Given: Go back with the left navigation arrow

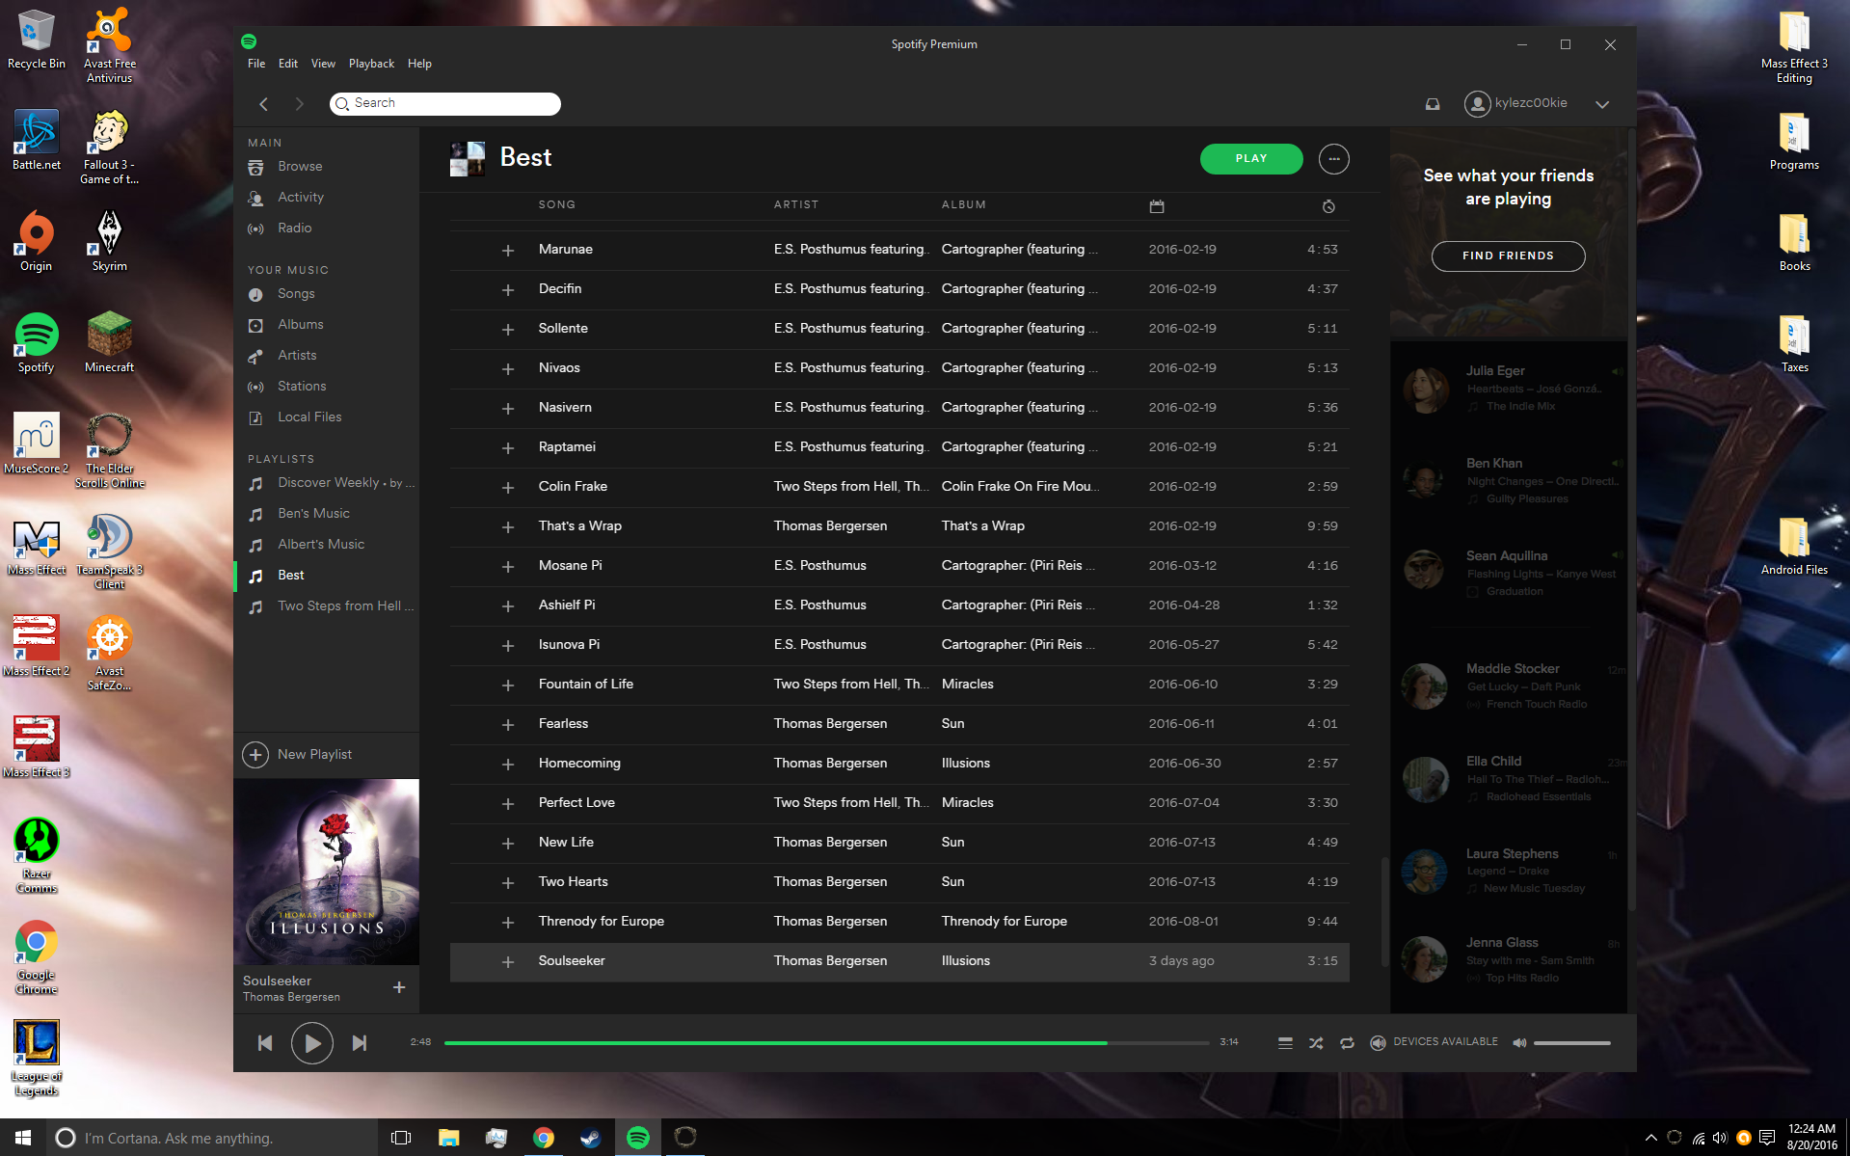Looking at the screenshot, I should [263, 104].
